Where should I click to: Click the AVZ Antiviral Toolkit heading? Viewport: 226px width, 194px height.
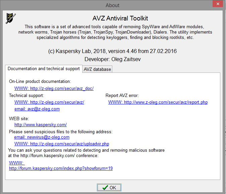click(120, 18)
